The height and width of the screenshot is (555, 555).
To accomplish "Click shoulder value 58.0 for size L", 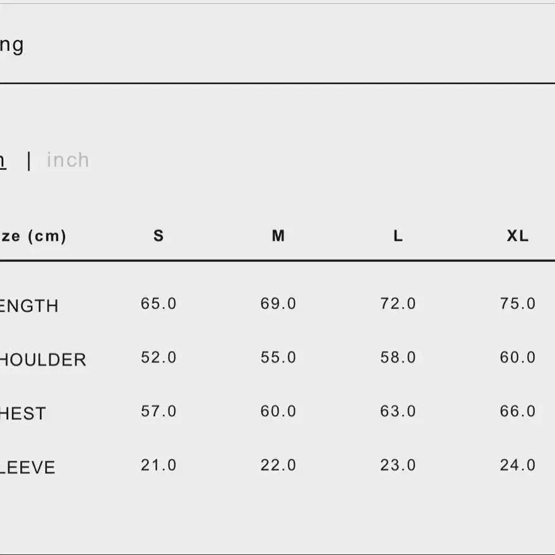I will pos(398,357).
